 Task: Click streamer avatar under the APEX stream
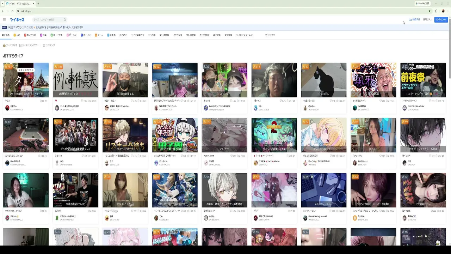pos(7,163)
